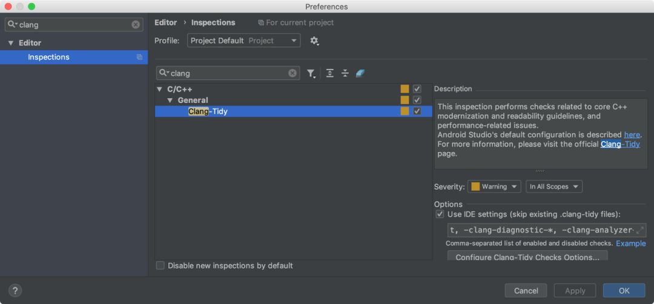The image size is (654, 304).
Task: Click the reset-to-empty eraser icon
Action: 360,73
